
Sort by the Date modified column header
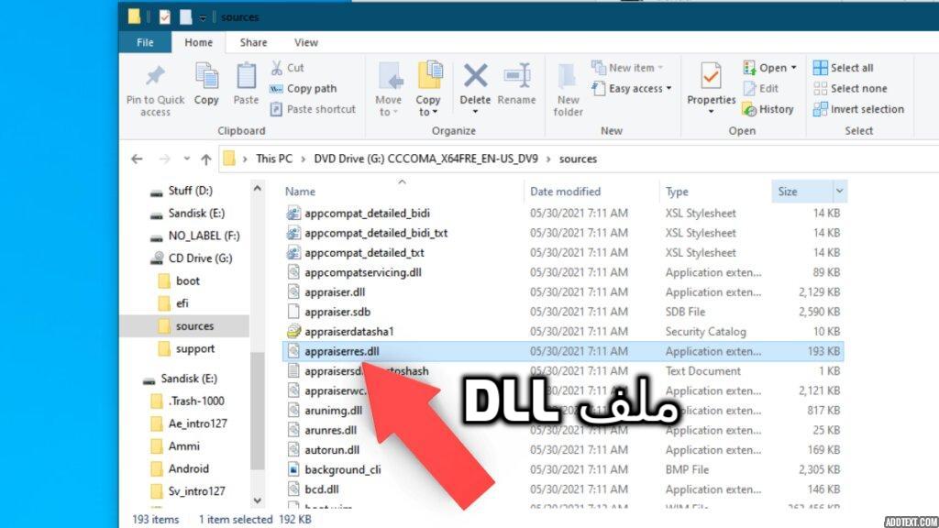[565, 192]
